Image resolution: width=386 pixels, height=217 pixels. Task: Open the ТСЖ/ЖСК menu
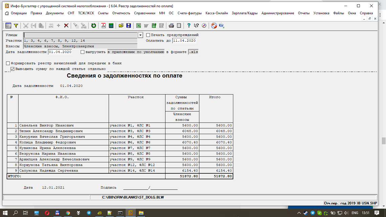point(86,13)
